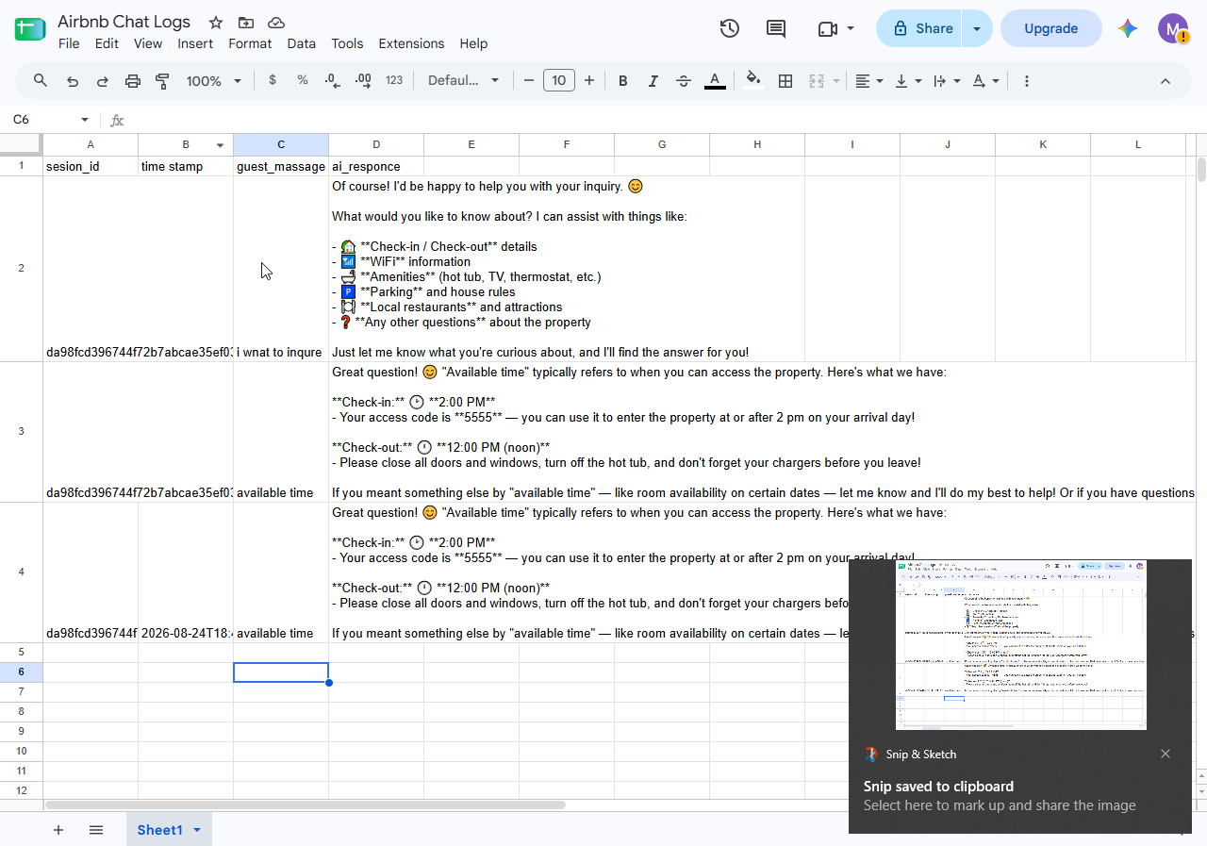The height and width of the screenshot is (846, 1207).
Task: Decrease decimal places icon
Action: pos(333,81)
